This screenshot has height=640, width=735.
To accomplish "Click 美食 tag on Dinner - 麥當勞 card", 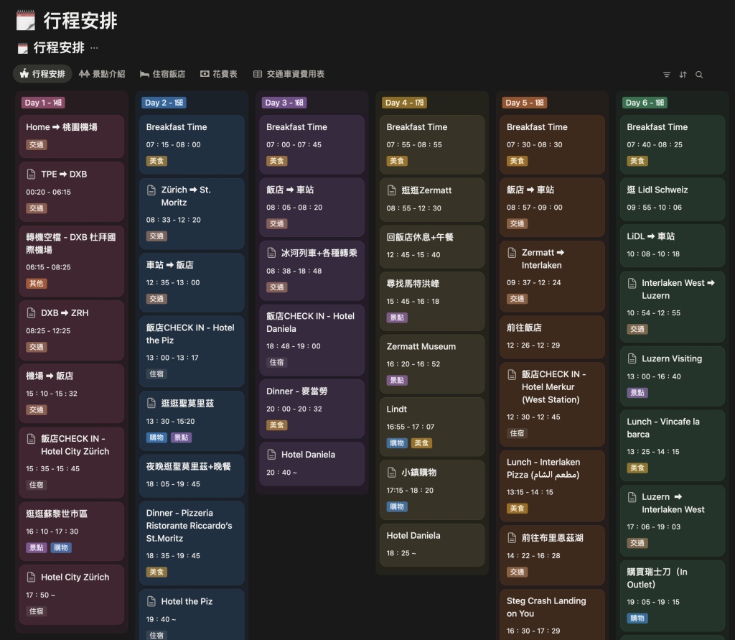I will pyautogui.click(x=276, y=425).
